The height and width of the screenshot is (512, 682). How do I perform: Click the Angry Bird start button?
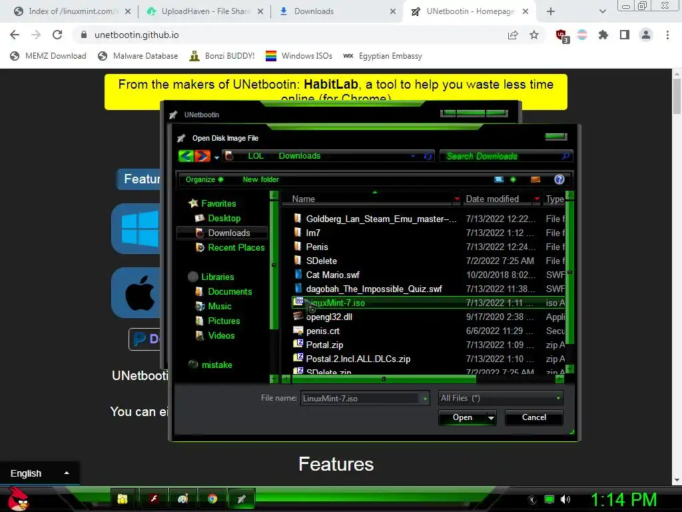pos(18,499)
